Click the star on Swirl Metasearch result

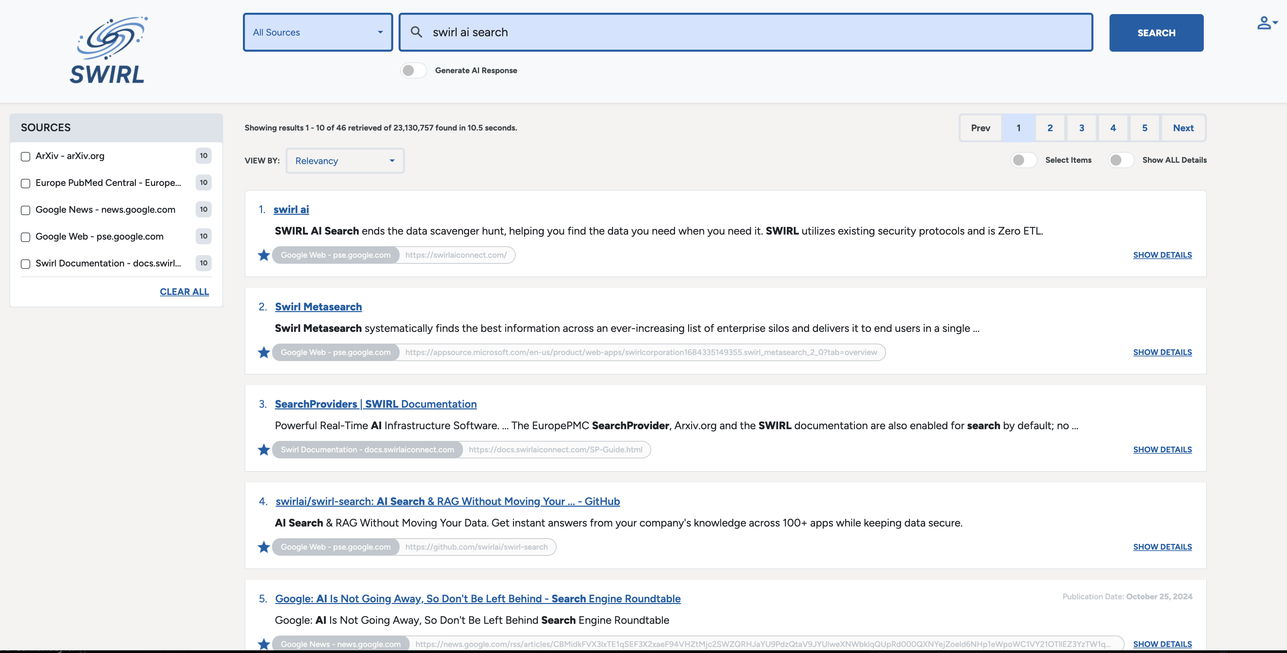click(x=264, y=353)
